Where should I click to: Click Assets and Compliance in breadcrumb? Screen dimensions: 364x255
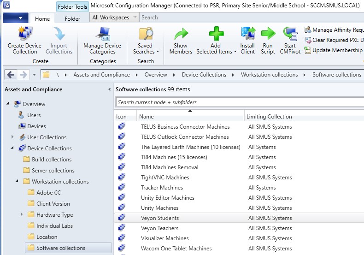point(101,75)
